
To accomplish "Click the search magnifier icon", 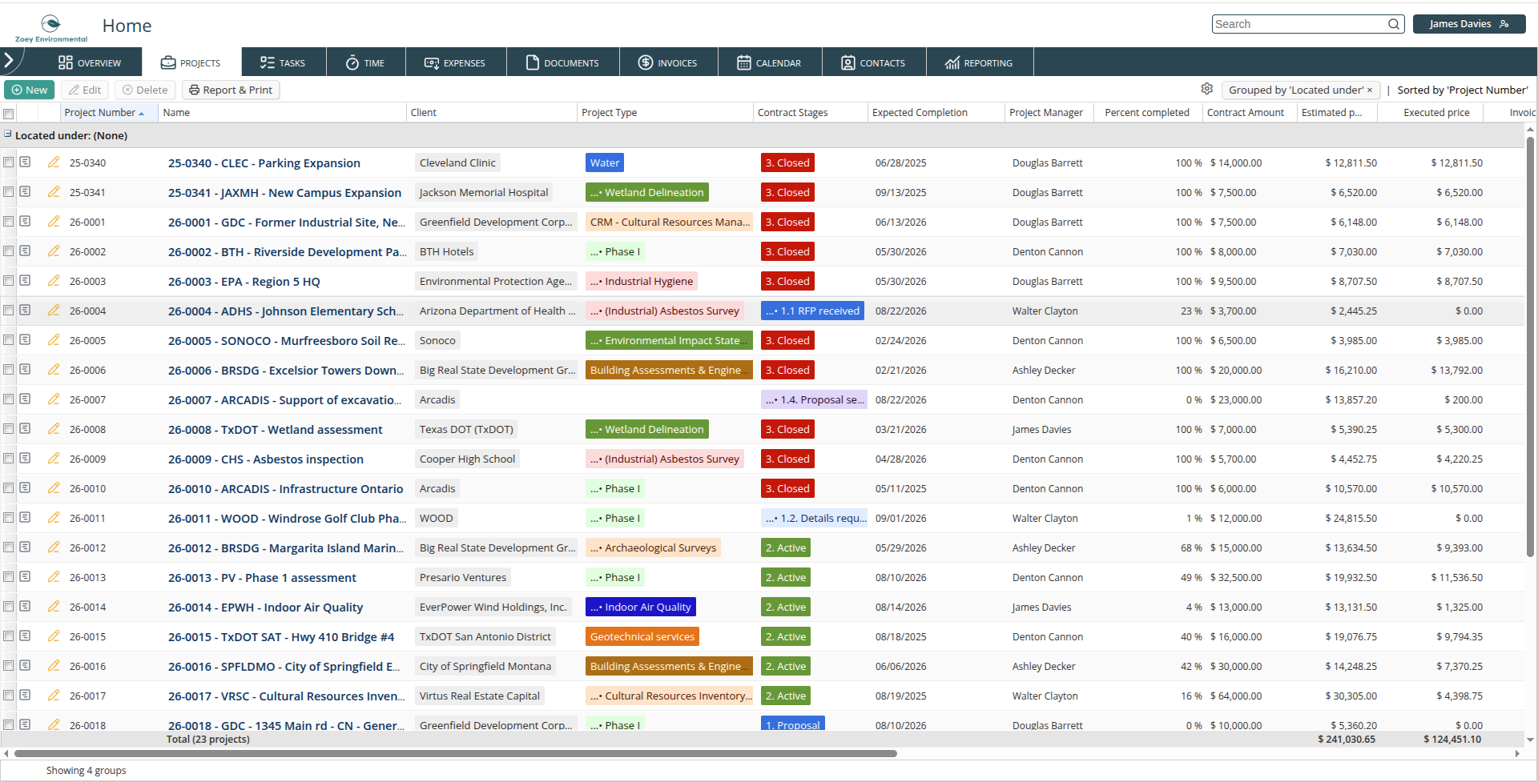I will 1394,24.
